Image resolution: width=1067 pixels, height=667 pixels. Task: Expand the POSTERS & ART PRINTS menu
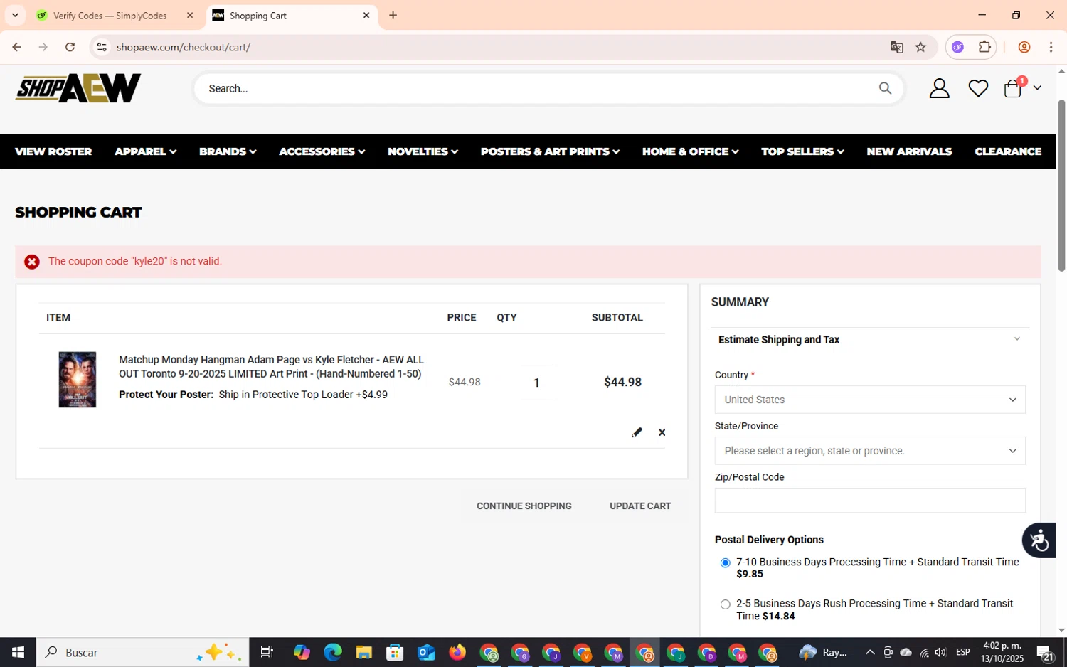(x=550, y=151)
